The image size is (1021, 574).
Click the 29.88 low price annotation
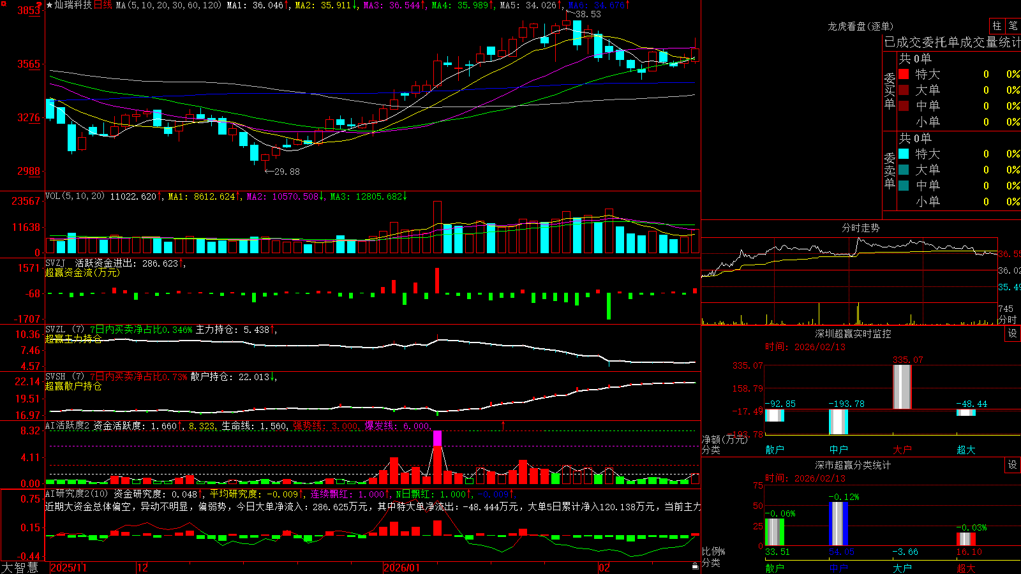click(x=287, y=172)
